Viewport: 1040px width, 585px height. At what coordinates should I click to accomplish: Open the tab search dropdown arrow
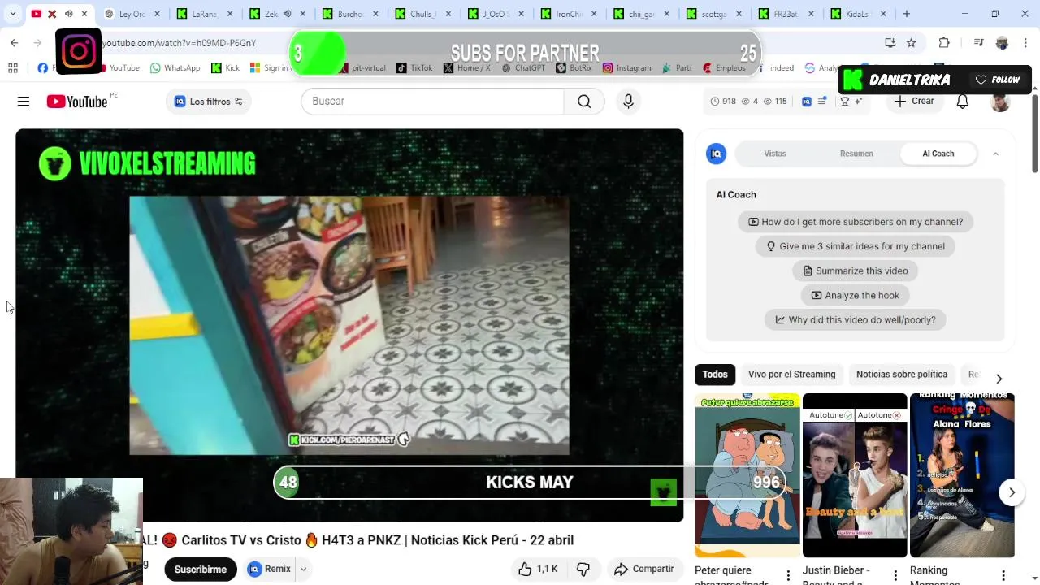pos(12,14)
